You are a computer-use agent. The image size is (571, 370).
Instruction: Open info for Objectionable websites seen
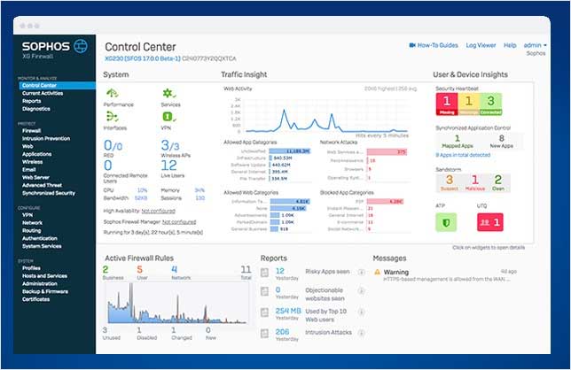(x=361, y=290)
